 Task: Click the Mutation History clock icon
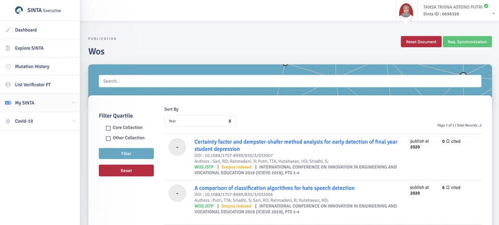8,67
